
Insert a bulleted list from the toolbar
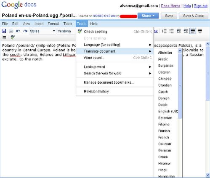(x=172, y=31)
